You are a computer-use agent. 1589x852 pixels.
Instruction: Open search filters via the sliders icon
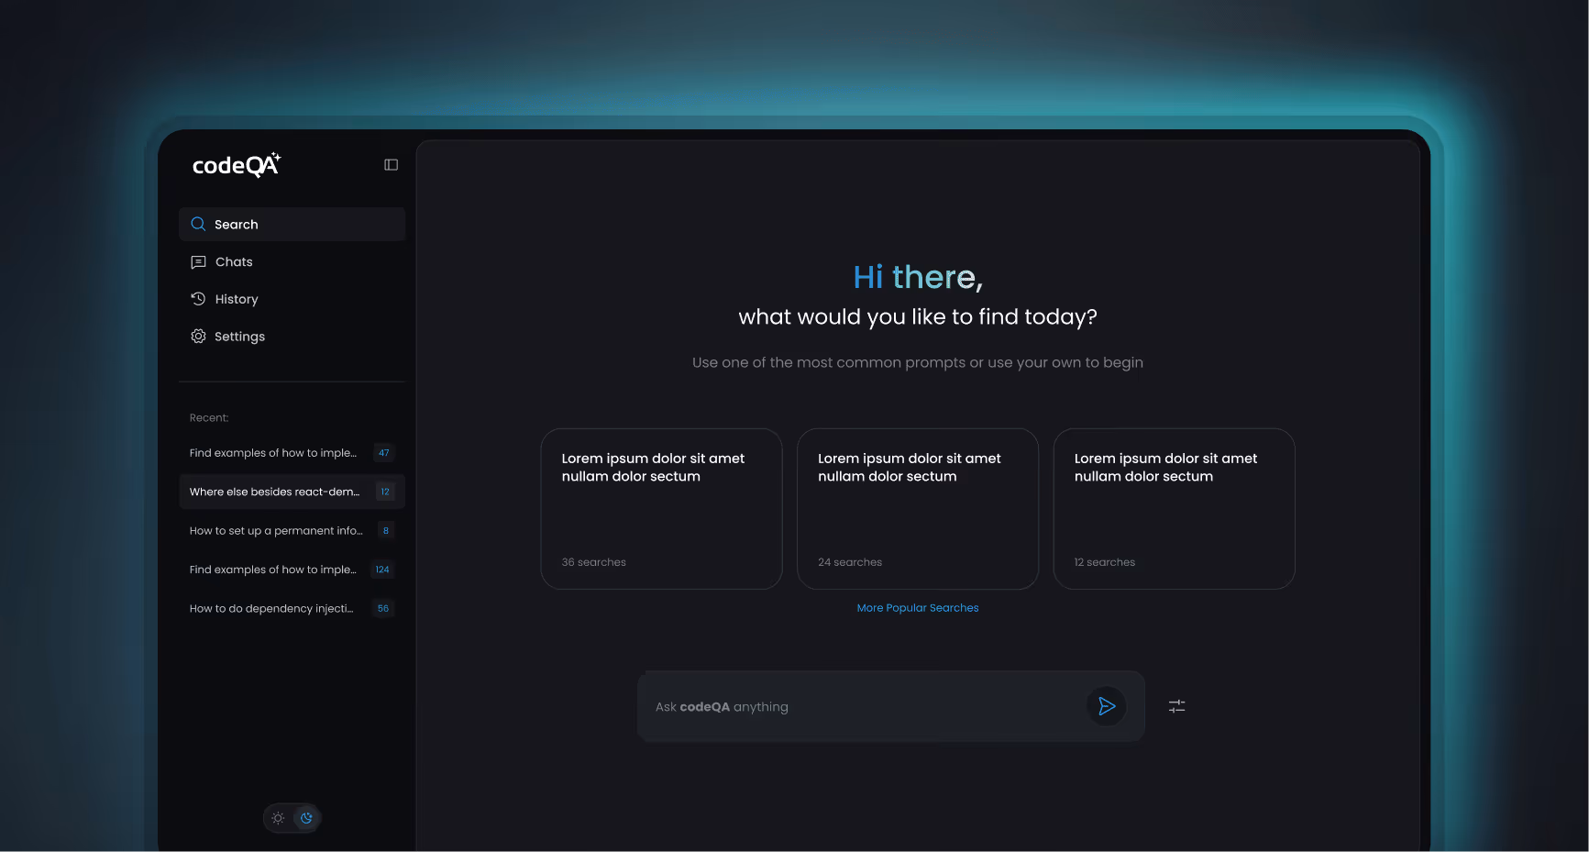(x=1176, y=706)
